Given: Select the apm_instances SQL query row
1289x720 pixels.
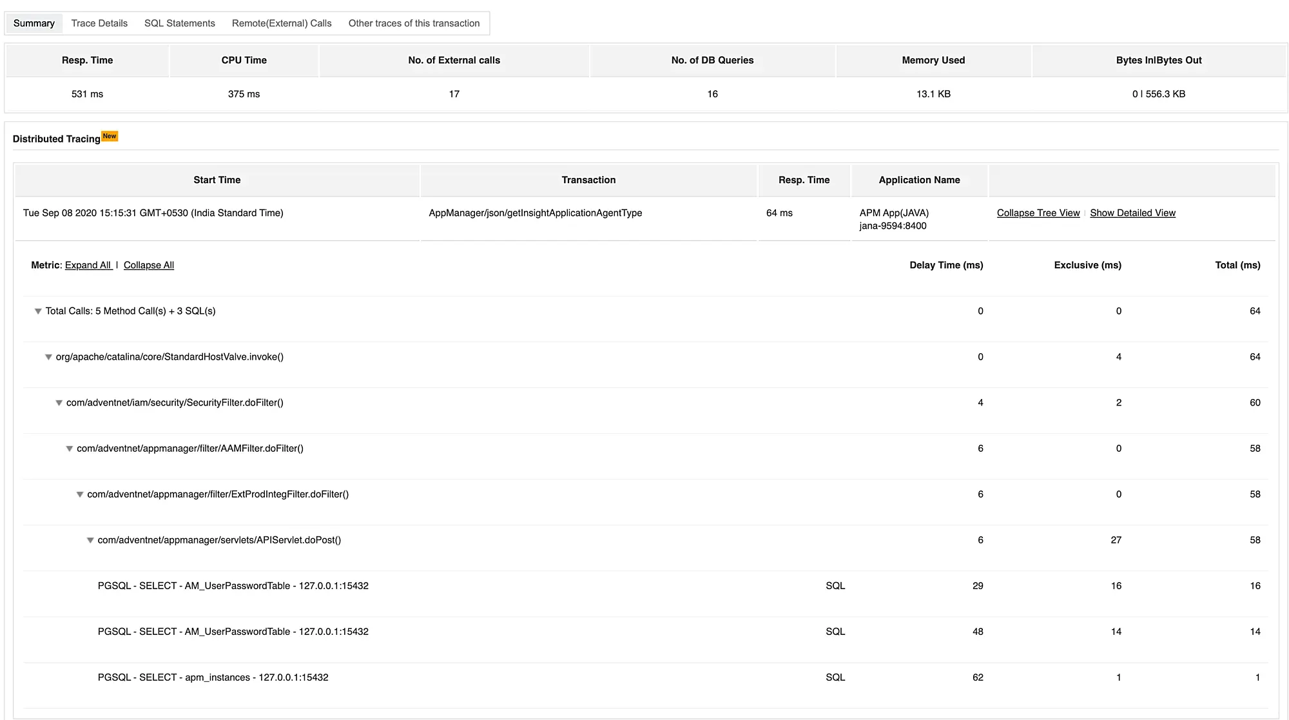Looking at the screenshot, I should click(x=213, y=677).
